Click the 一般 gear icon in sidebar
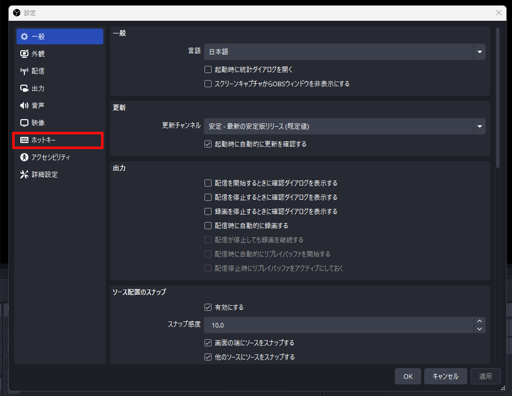Viewport: 512px width, 396px height. click(x=24, y=37)
